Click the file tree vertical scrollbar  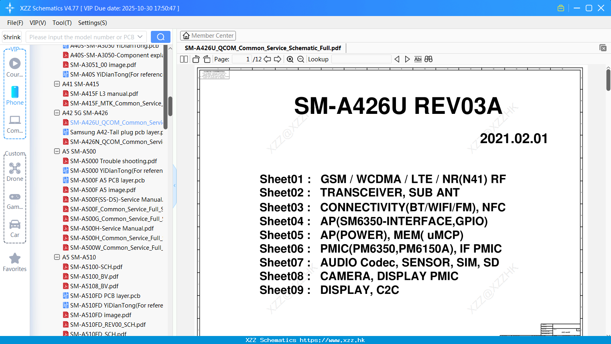click(170, 106)
